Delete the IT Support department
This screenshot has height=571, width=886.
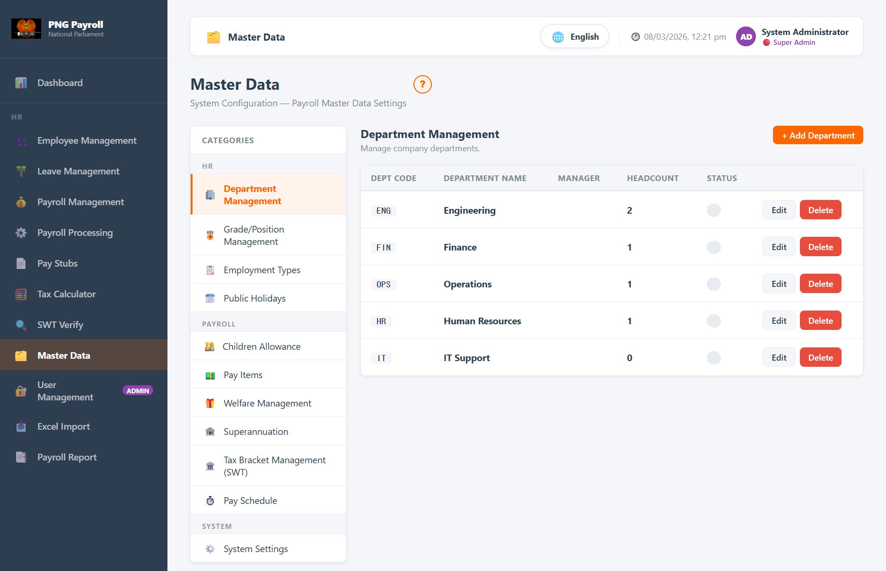click(x=820, y=357)
